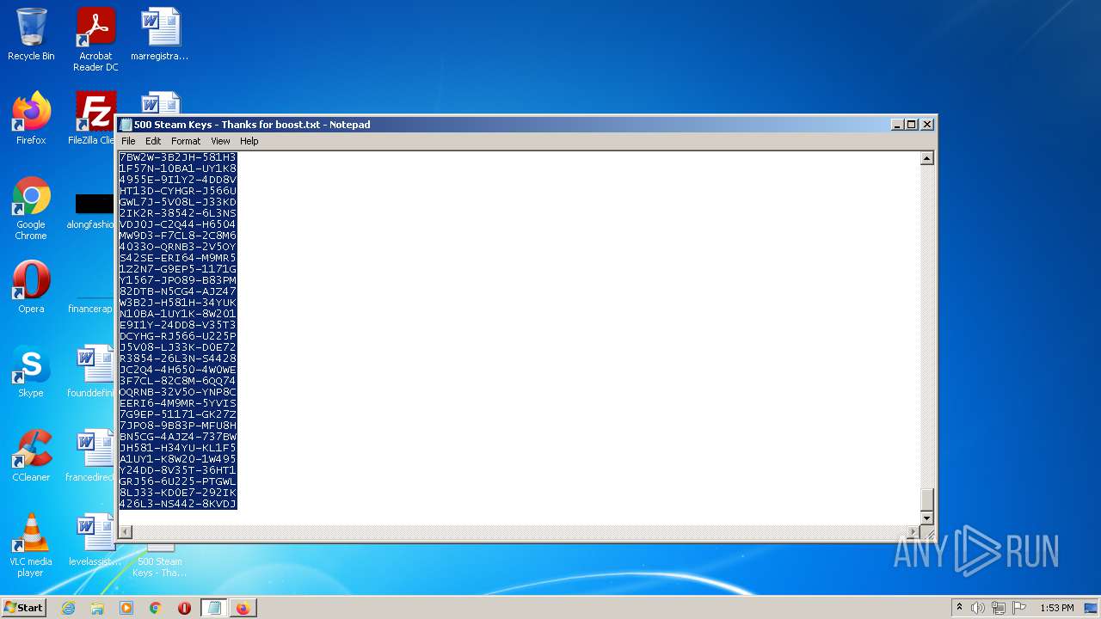This screenshot has height=619, width=1101.
Task: Select the founddefini Word document icon
Action: pyautogui.click(x=93, y=371)
